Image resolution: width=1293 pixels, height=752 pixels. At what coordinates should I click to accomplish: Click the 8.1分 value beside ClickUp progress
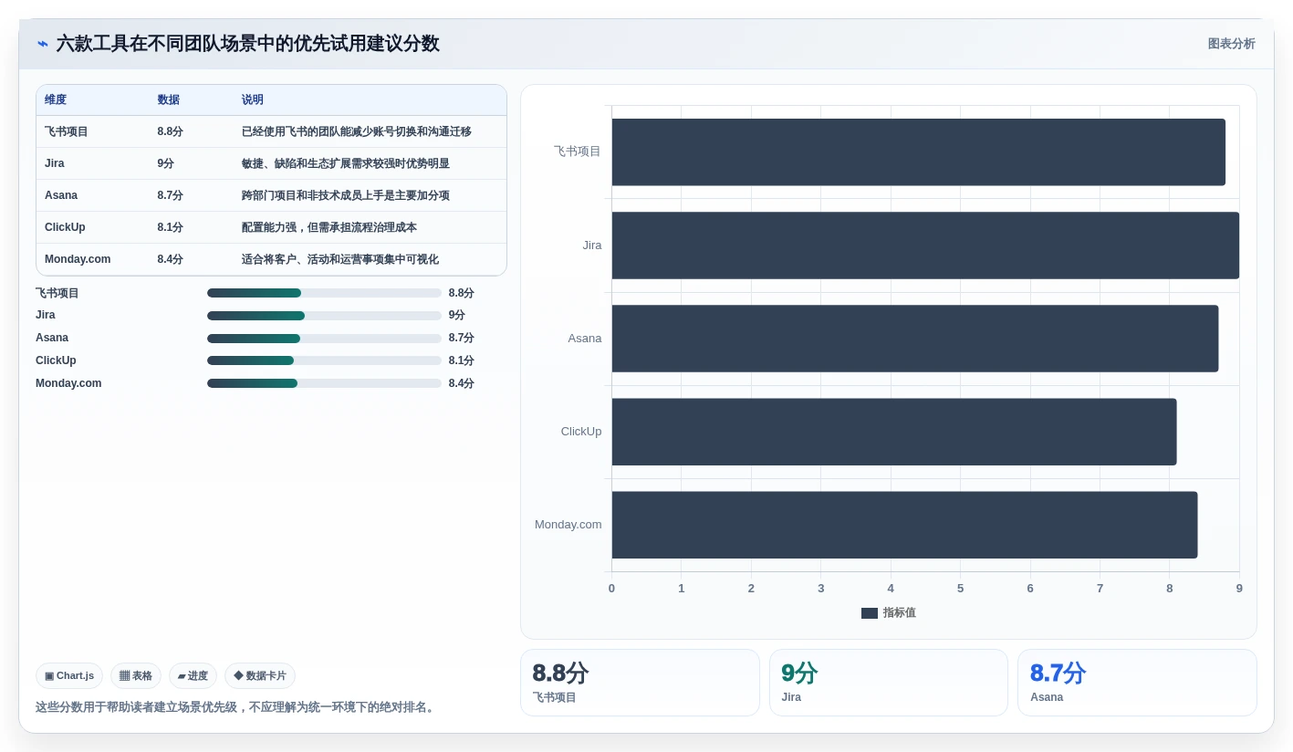coord(462,360)
